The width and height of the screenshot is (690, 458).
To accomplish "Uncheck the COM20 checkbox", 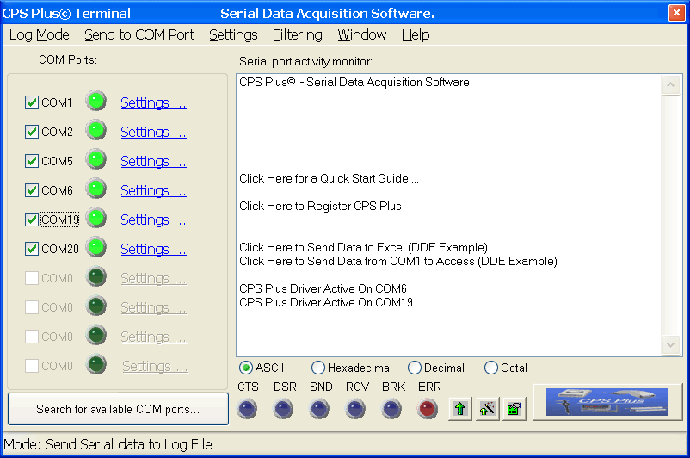I will point(32,249).
